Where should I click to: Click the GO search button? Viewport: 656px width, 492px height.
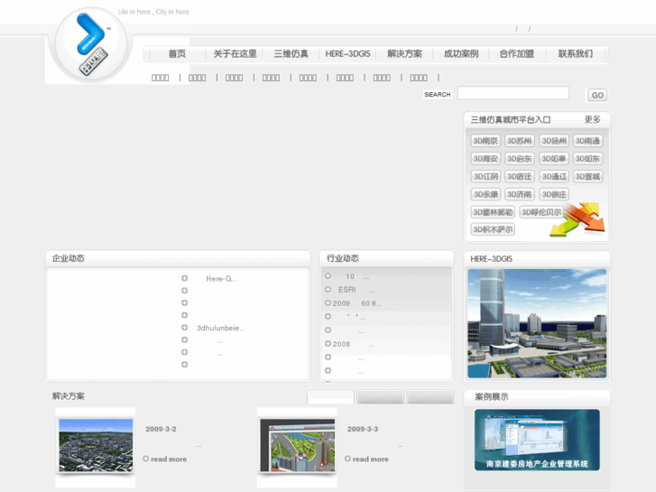(597, 95)
